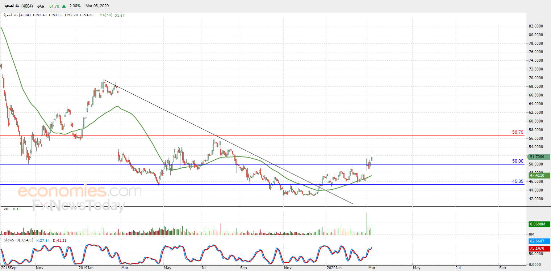Click the "2018Sep" time axis label
The width and height of the screenshot is (551, 271).
point(8,268)
